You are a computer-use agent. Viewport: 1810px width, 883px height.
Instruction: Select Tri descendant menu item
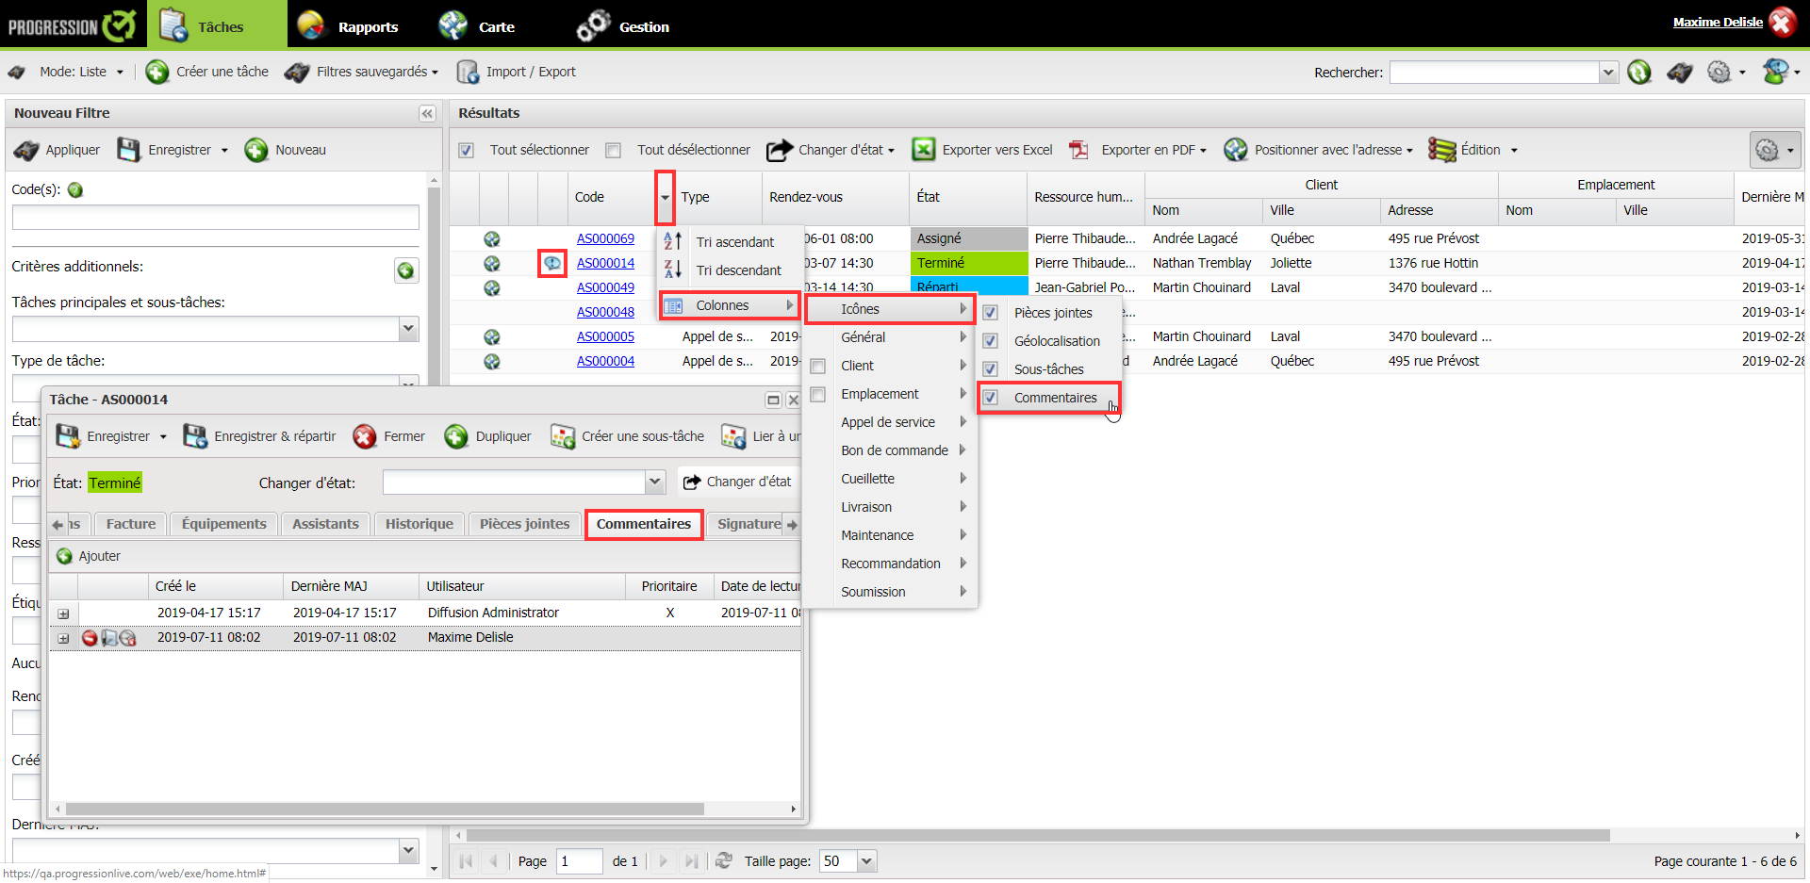click(737, 270)
